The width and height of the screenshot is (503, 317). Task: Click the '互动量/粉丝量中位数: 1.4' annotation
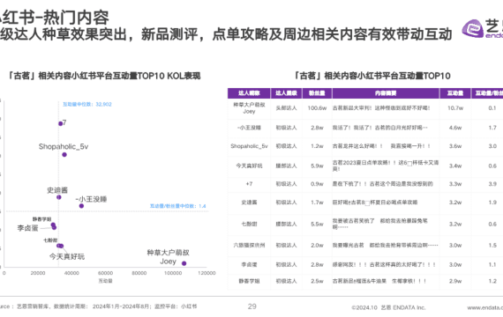[x=177, y=206]
